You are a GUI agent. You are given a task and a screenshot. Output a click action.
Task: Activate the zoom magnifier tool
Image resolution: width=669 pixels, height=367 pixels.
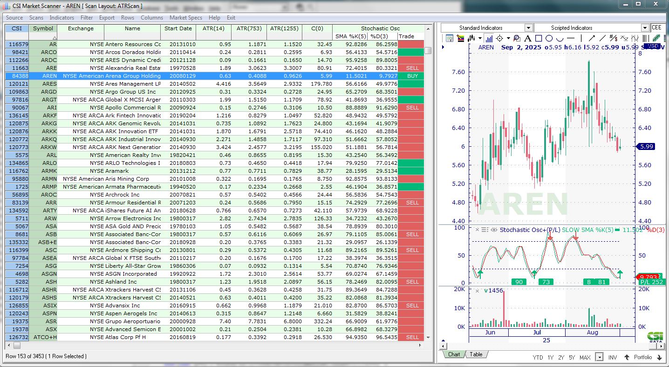click(518, 39)
